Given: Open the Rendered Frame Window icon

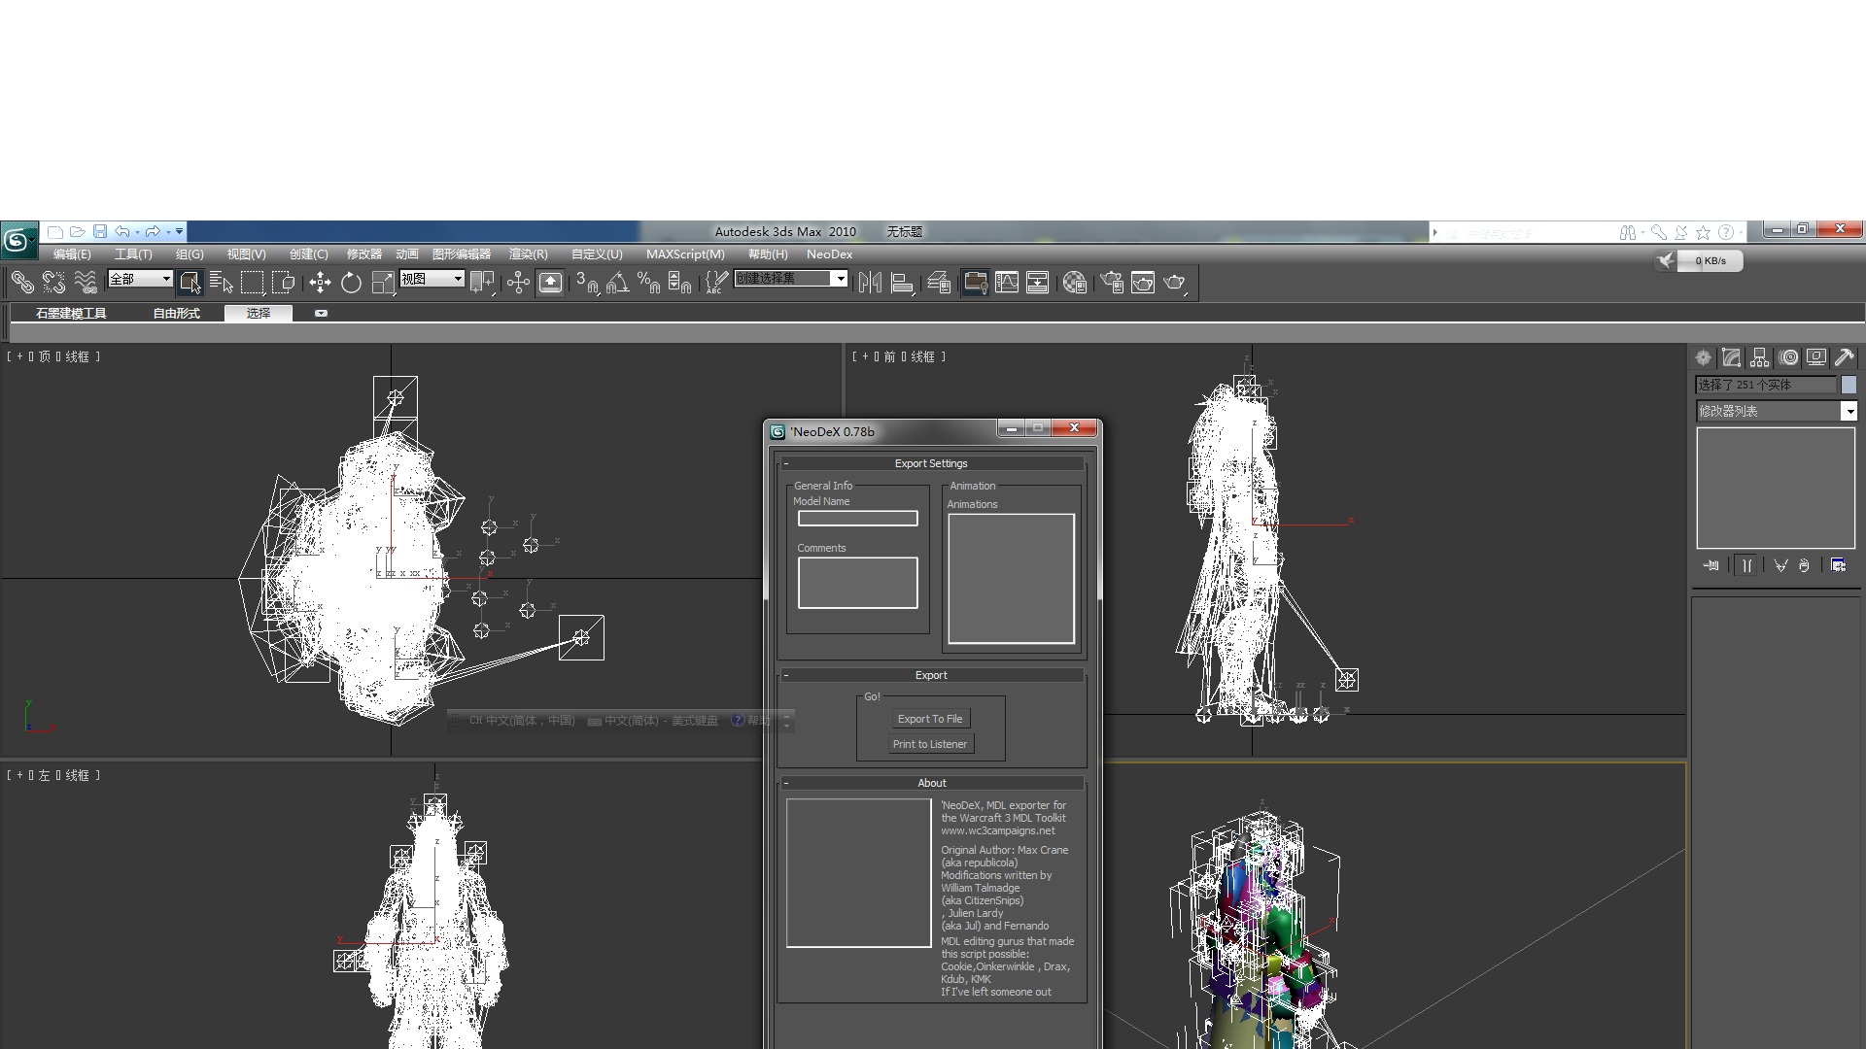Looking at the screenshot, I should (1143, 283).
